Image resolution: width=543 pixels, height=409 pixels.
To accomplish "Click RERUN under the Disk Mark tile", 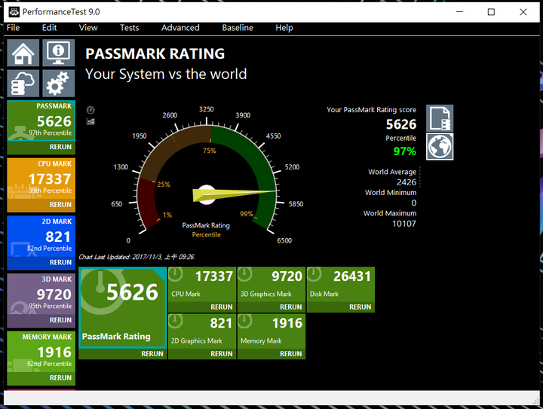I will pos(360,307).
